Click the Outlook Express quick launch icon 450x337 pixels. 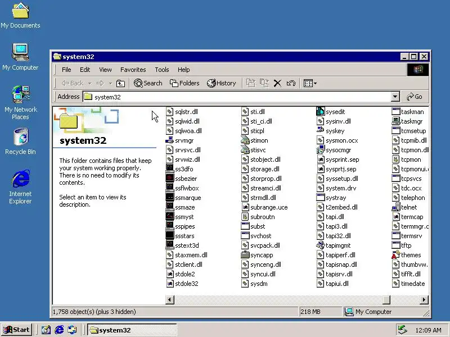73,330
